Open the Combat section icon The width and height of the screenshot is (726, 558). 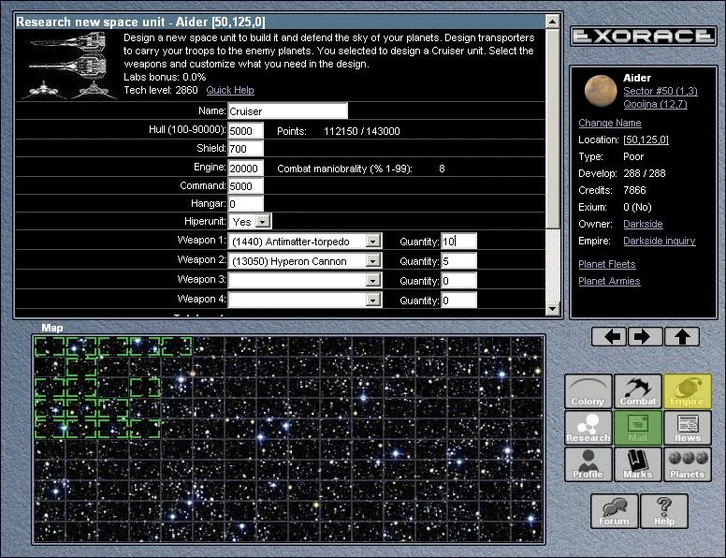[x=638, y=391]
